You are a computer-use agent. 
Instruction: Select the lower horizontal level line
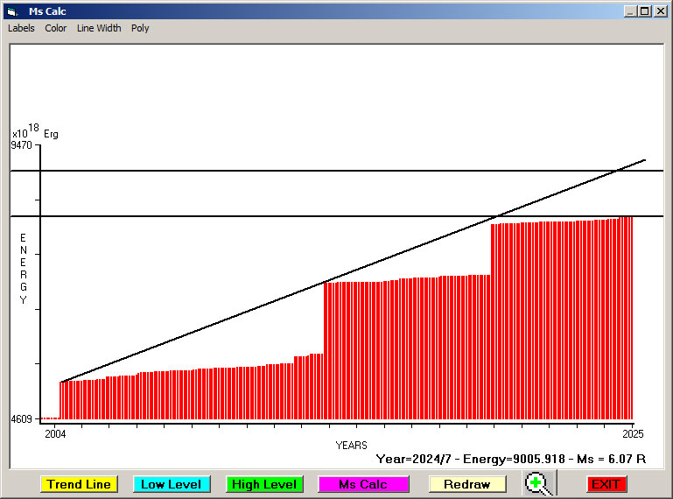click(263, 215)
